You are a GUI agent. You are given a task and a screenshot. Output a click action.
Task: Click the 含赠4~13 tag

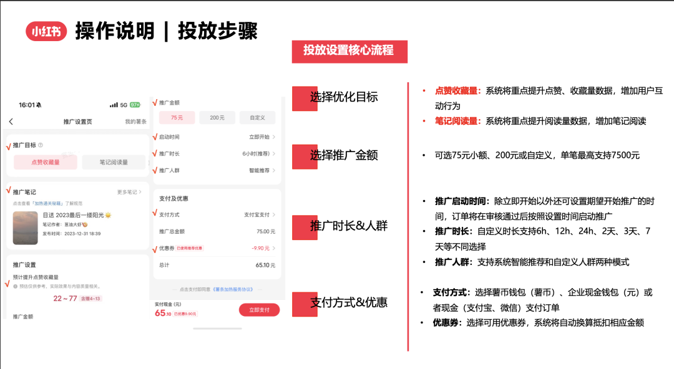click(90, 299)
